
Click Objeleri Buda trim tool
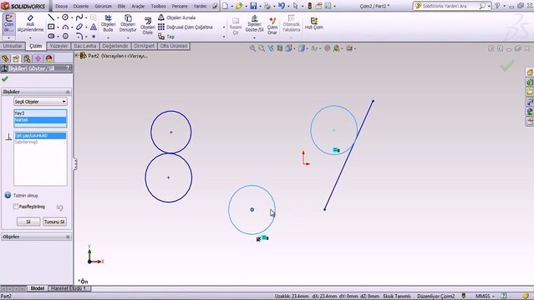108,23
